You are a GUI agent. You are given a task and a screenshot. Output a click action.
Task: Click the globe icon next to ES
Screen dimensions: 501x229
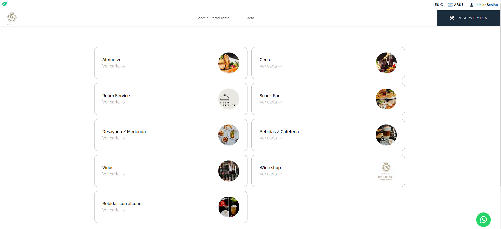[442, 5]
